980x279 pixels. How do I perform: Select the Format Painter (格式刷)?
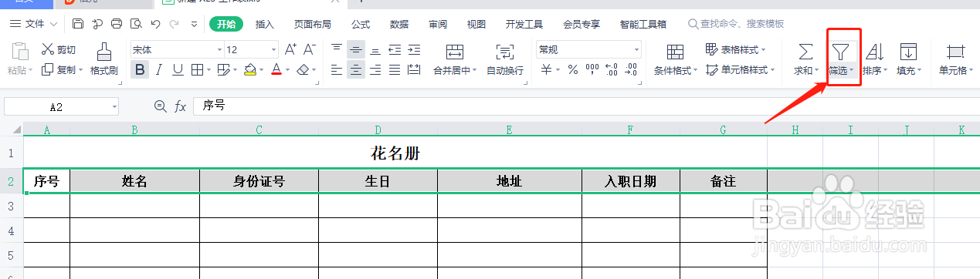[104, 59]
